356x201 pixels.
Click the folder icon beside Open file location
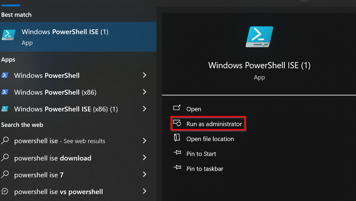pos(177,138)
